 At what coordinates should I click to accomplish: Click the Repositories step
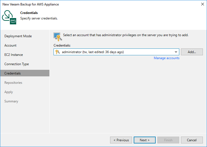pos(13,83)
